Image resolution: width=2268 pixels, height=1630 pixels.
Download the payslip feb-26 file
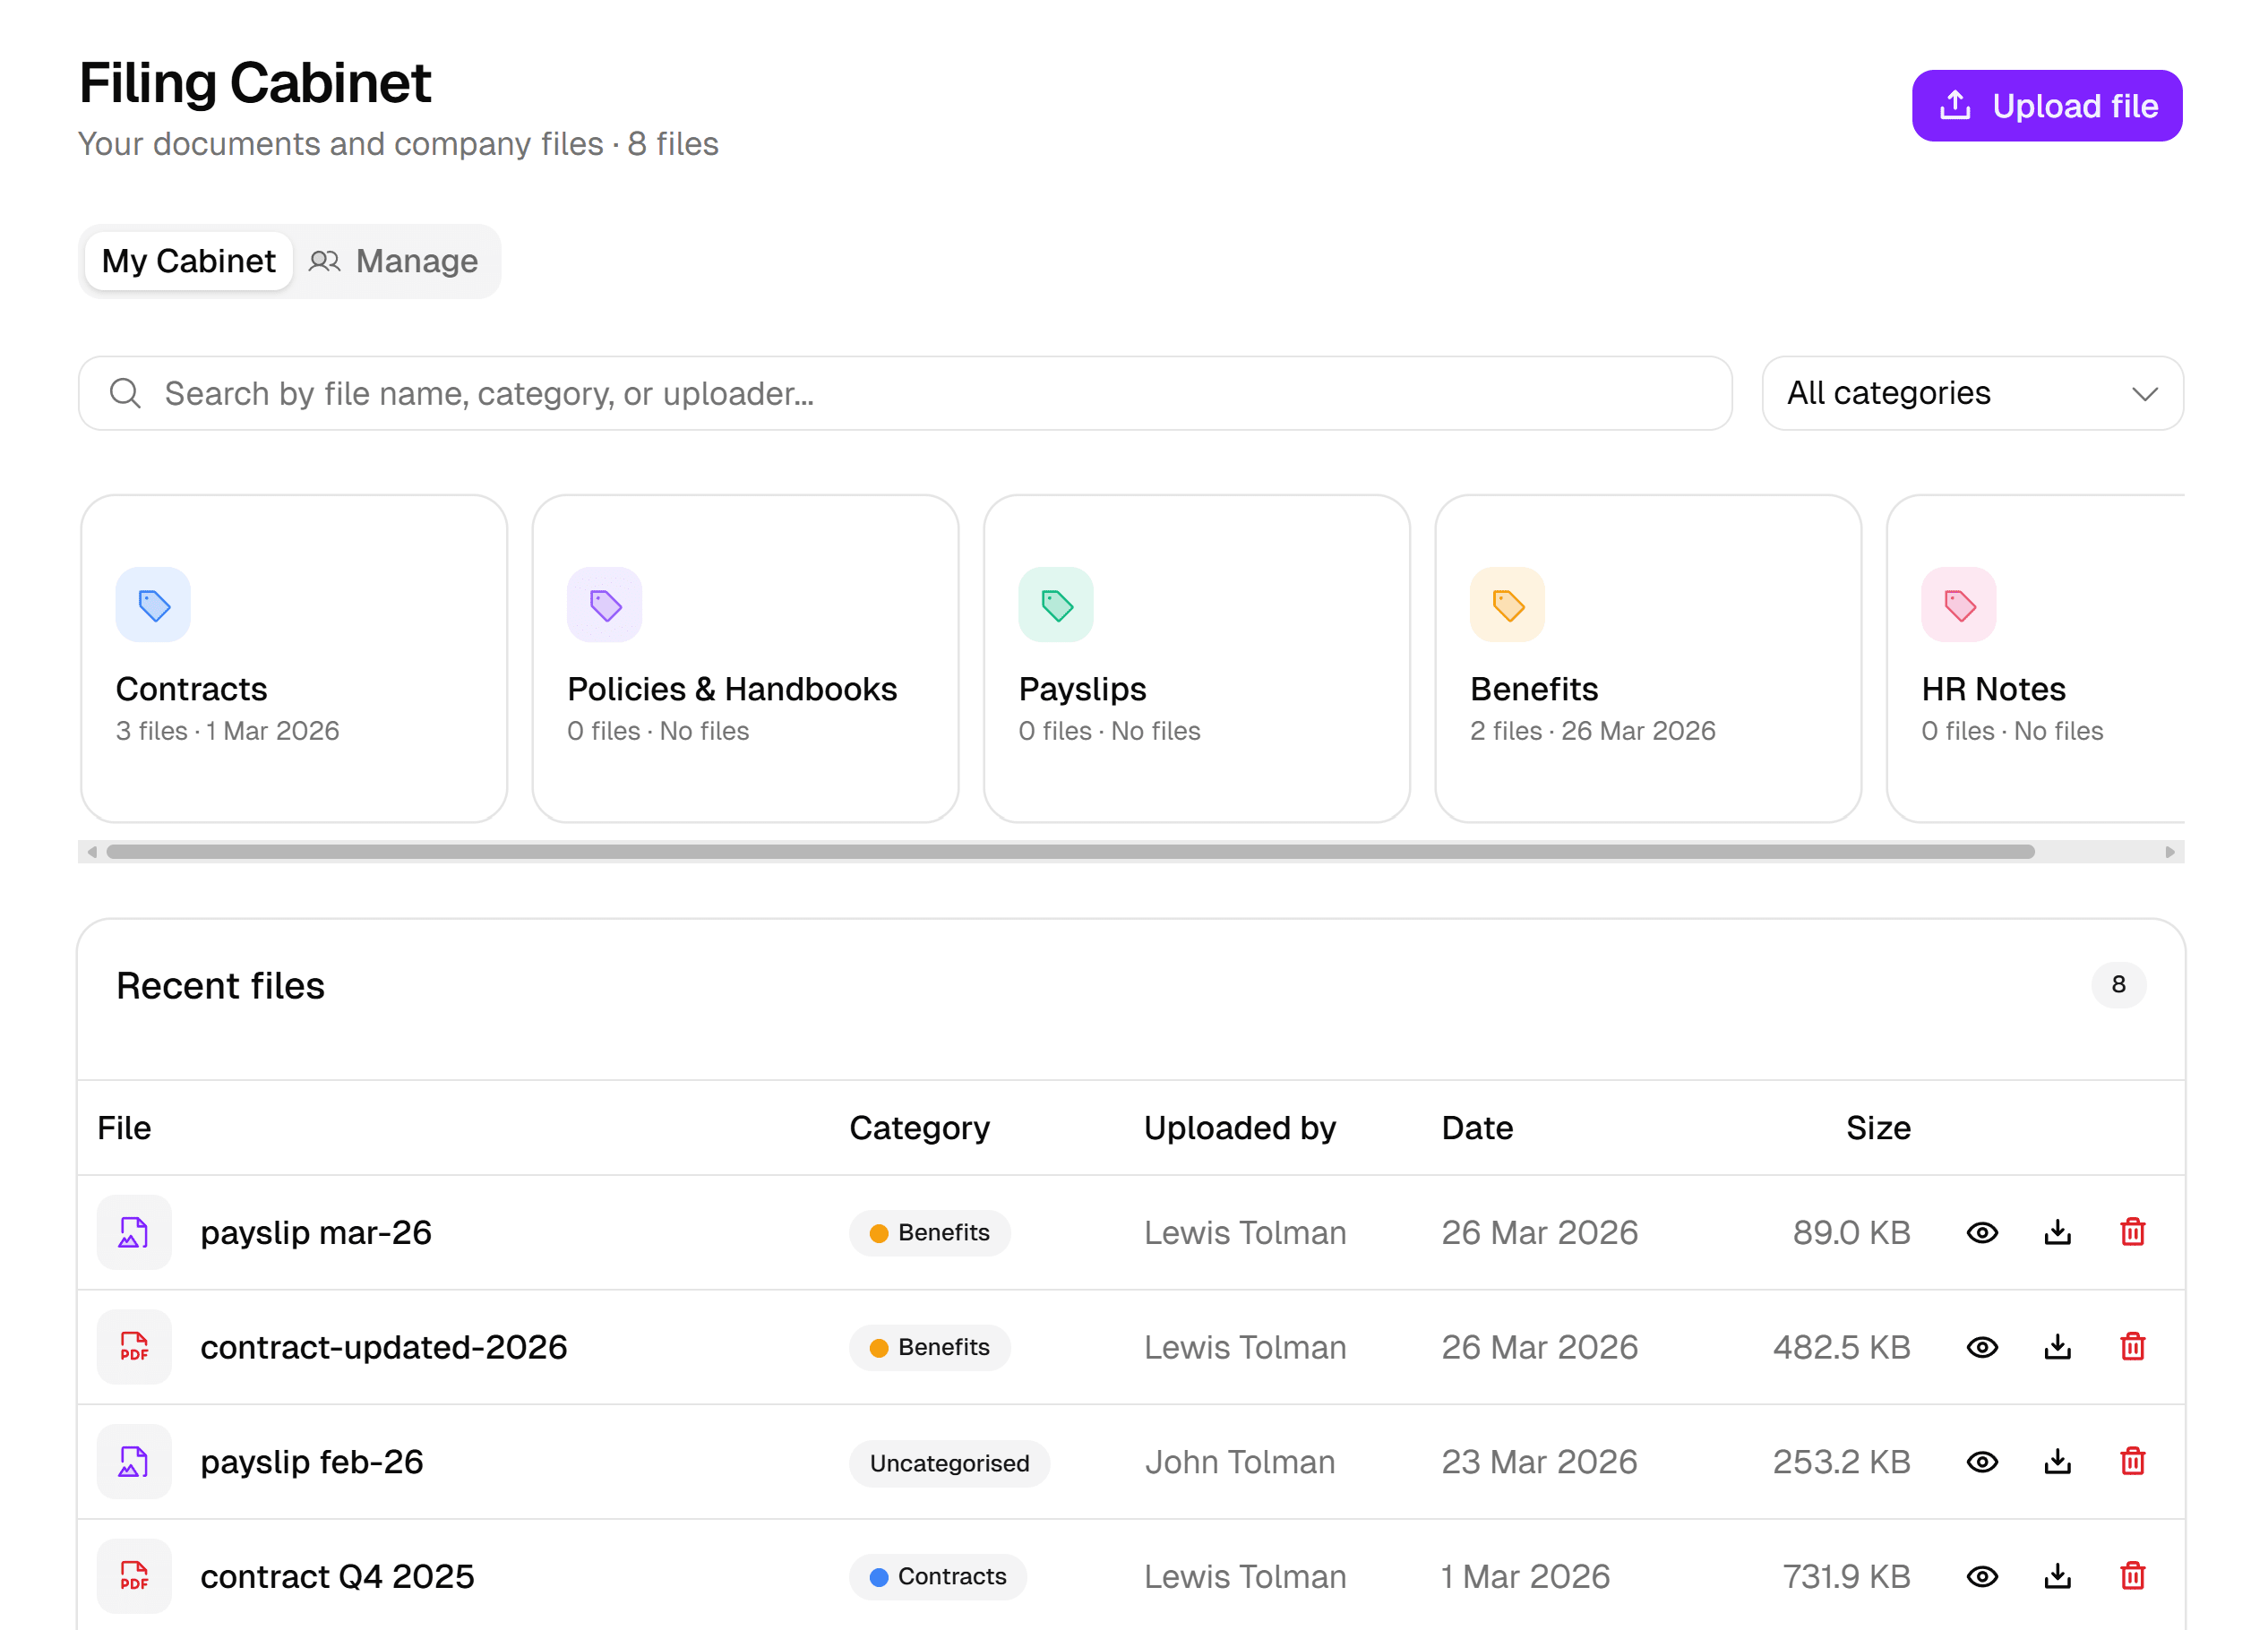[x=2057, y=1462]
